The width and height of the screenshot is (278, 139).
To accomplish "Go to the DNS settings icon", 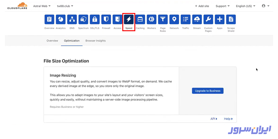I will pyautogui.click(x=72, y=19).
